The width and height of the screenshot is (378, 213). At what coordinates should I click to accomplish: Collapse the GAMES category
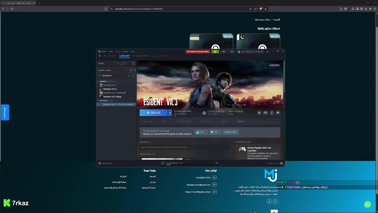[98, 81]
